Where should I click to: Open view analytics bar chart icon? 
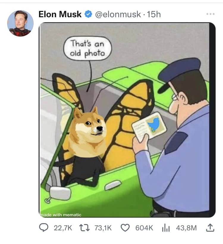(x=166, y=228)
